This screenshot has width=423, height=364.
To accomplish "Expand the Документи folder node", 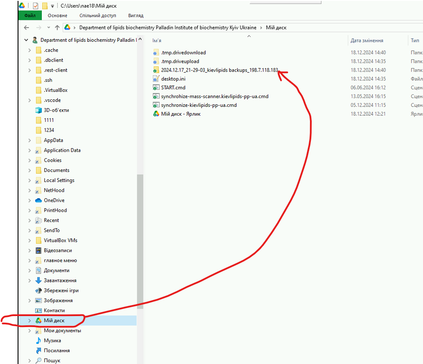I will tap(29, 271).
